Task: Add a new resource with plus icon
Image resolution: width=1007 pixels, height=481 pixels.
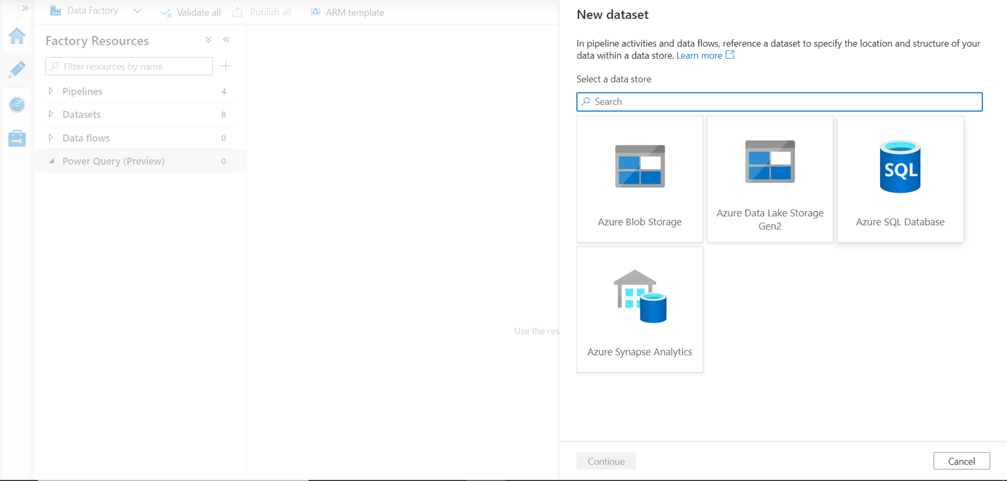Action: click(226, 66)
